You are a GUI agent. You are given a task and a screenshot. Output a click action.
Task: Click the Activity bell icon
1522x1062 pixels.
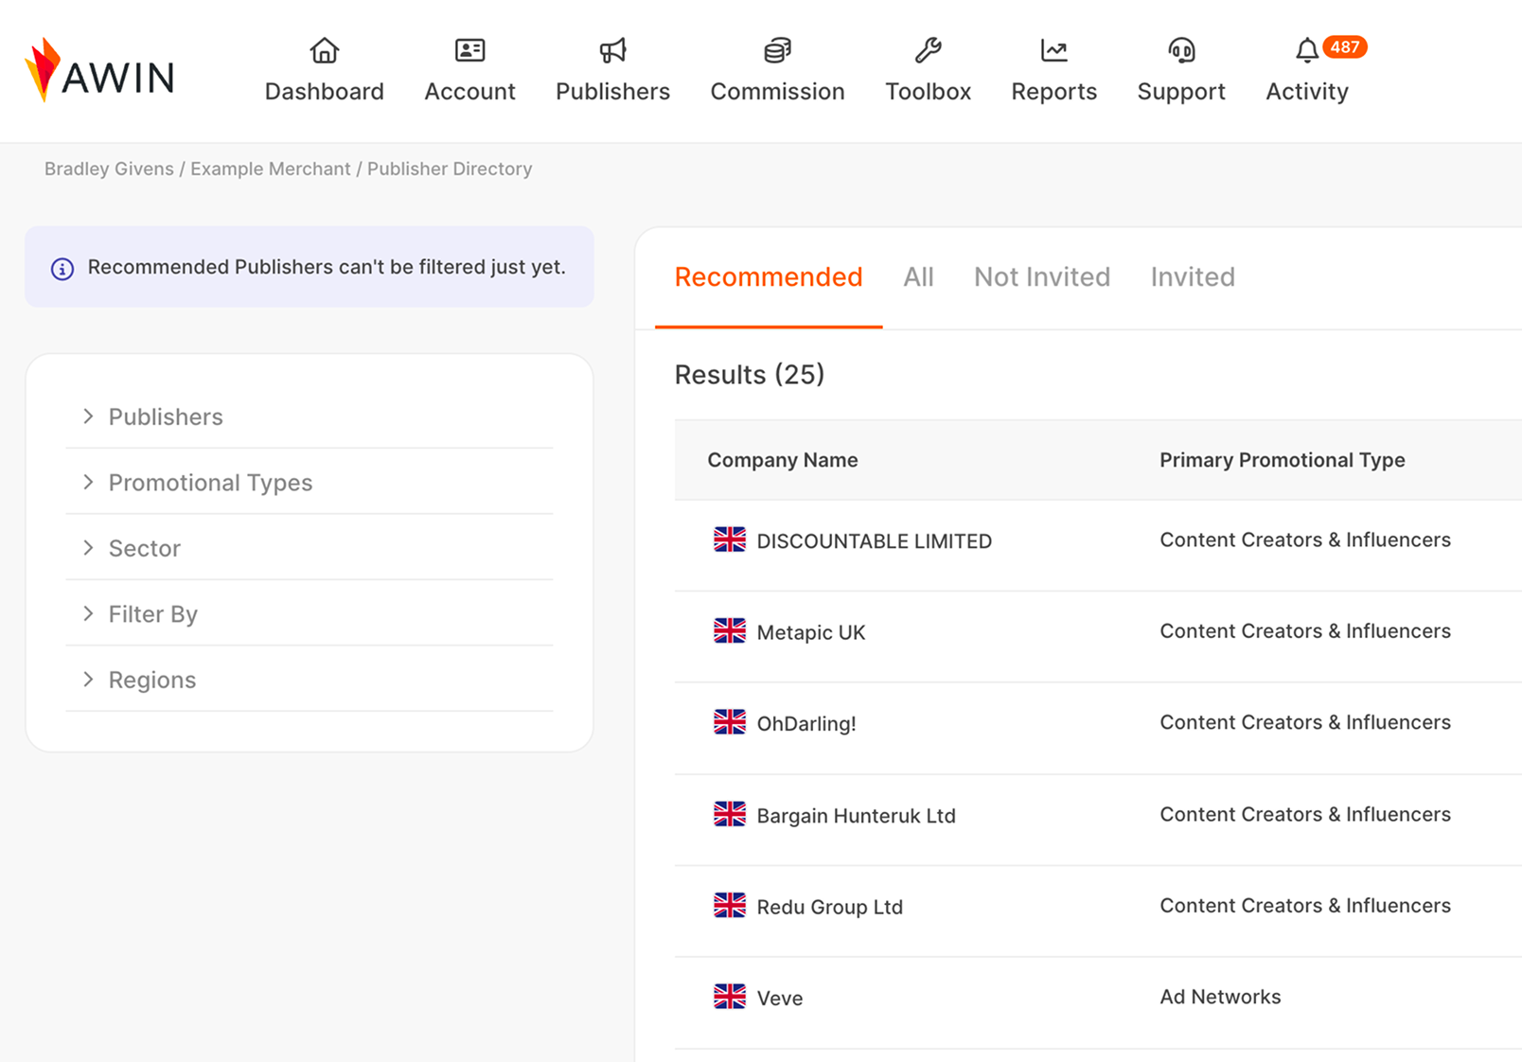(x=1307, y=50)
